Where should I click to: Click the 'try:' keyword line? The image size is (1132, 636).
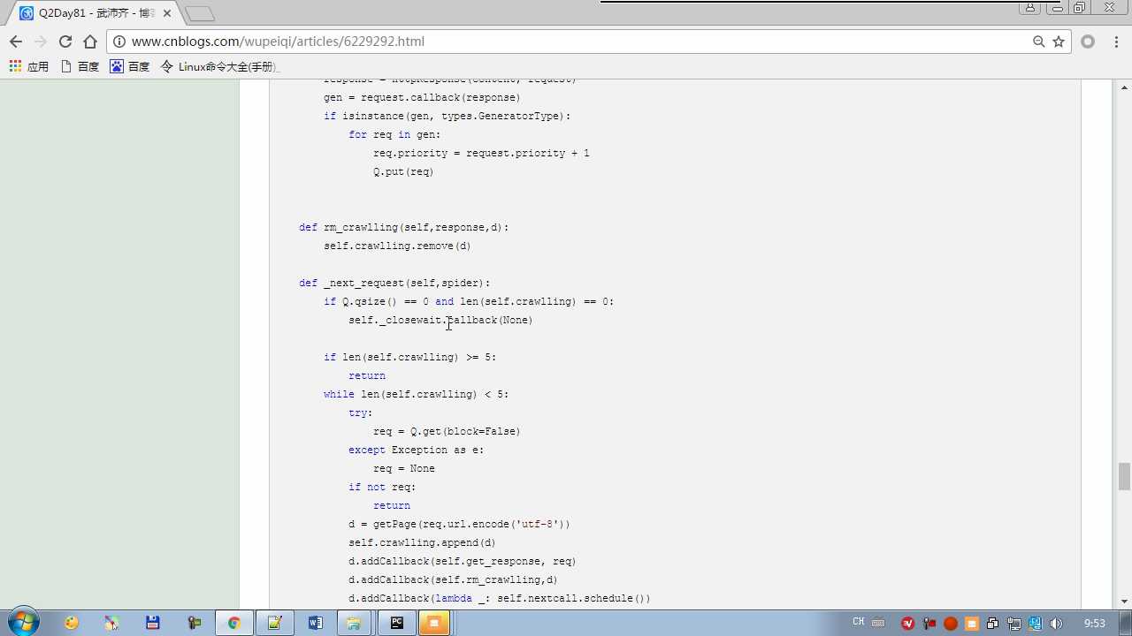point(361,413)
